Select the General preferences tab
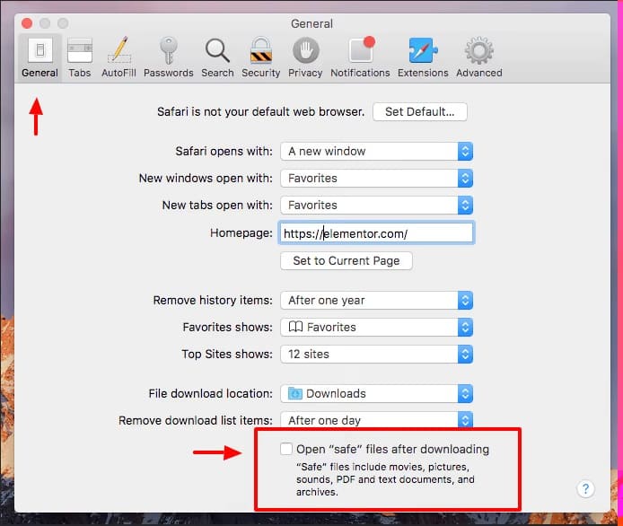The width and height of the screenshot is (623, 526). tap(39, 57)
